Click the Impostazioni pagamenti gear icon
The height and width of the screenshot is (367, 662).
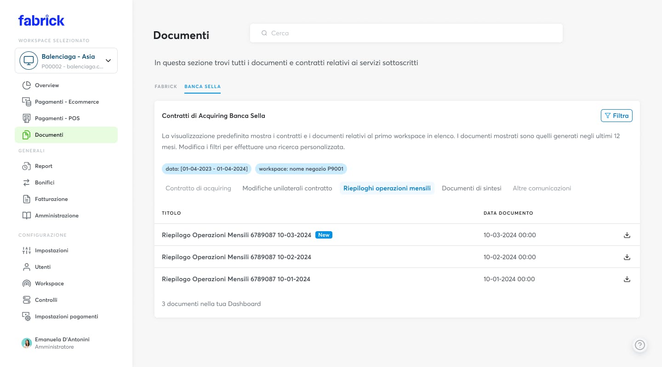point(27,317)
